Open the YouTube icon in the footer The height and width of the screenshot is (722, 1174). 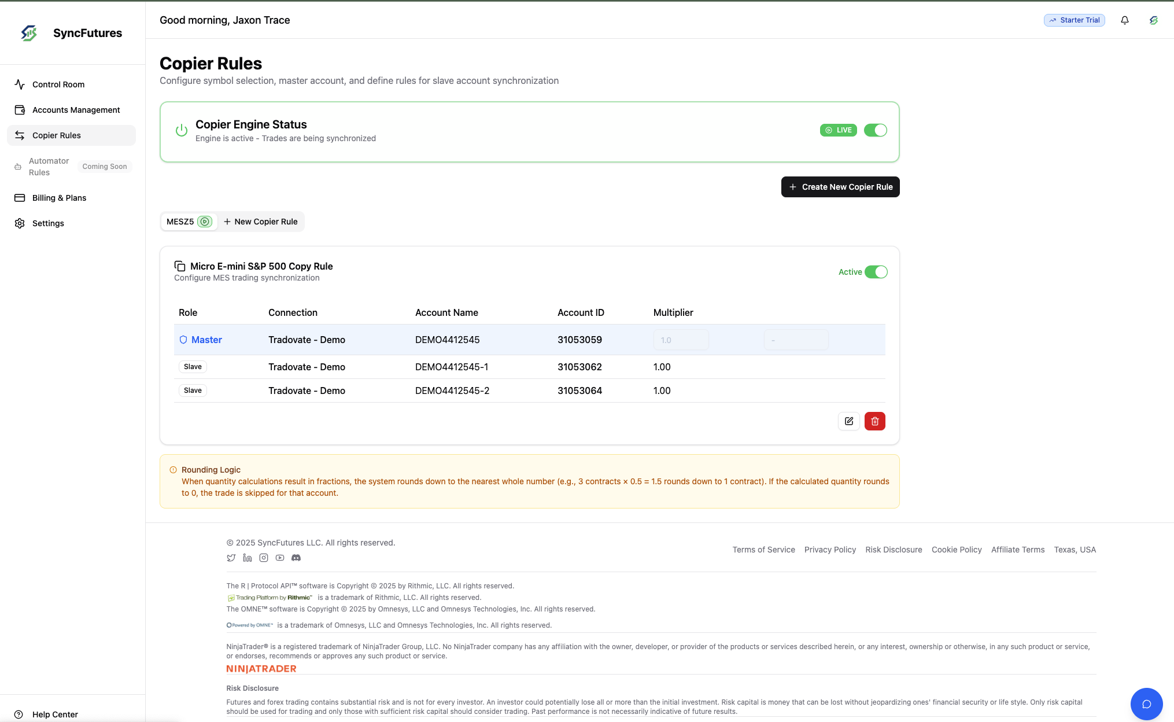coord(280,558)
